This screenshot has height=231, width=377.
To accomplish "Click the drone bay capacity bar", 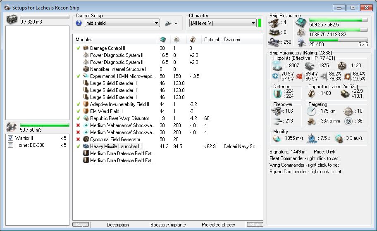I will coord(45,125).
